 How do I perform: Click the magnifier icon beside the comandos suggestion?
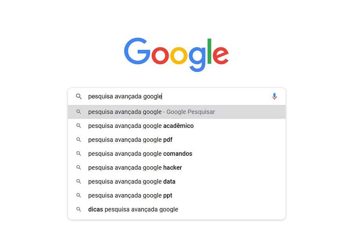click(x=79, y=154)
